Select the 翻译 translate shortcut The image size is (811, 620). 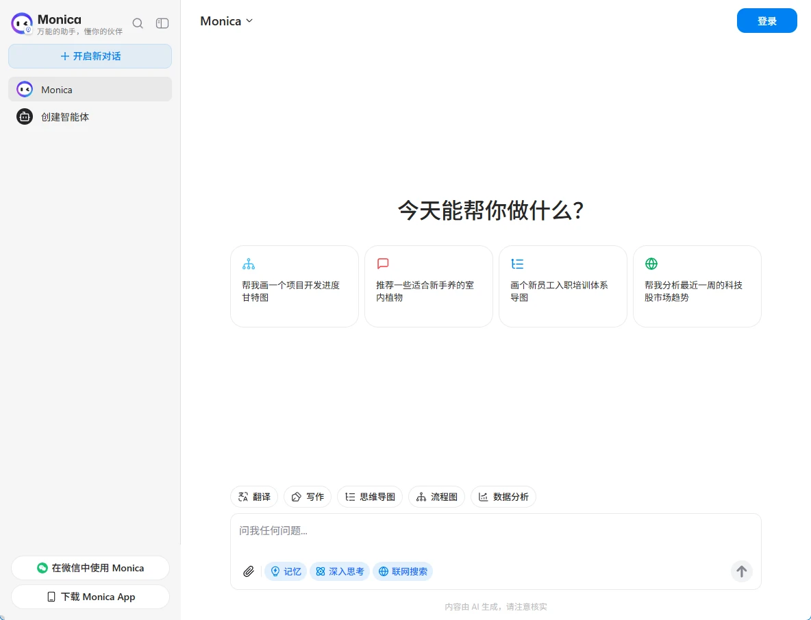click(x=254, y=497)
